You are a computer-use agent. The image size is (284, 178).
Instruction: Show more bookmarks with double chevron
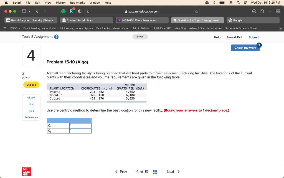[281, 29]
